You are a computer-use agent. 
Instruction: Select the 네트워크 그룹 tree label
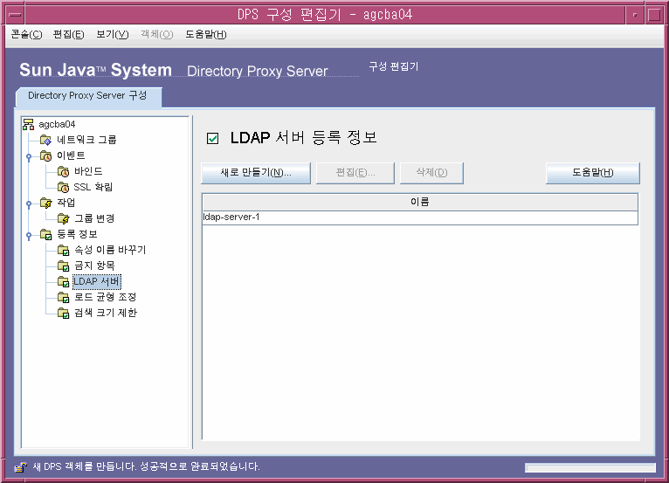pos(86,140)
